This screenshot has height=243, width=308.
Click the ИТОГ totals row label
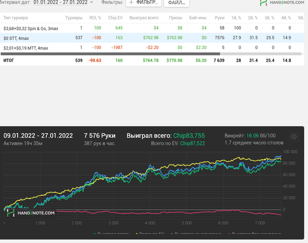point(9,60)
